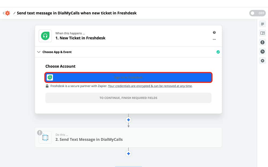Image resolution: width=268 pixels, height=167 pixels.
Task: Click the Zapier home logo icon
Action: point(7,13)
